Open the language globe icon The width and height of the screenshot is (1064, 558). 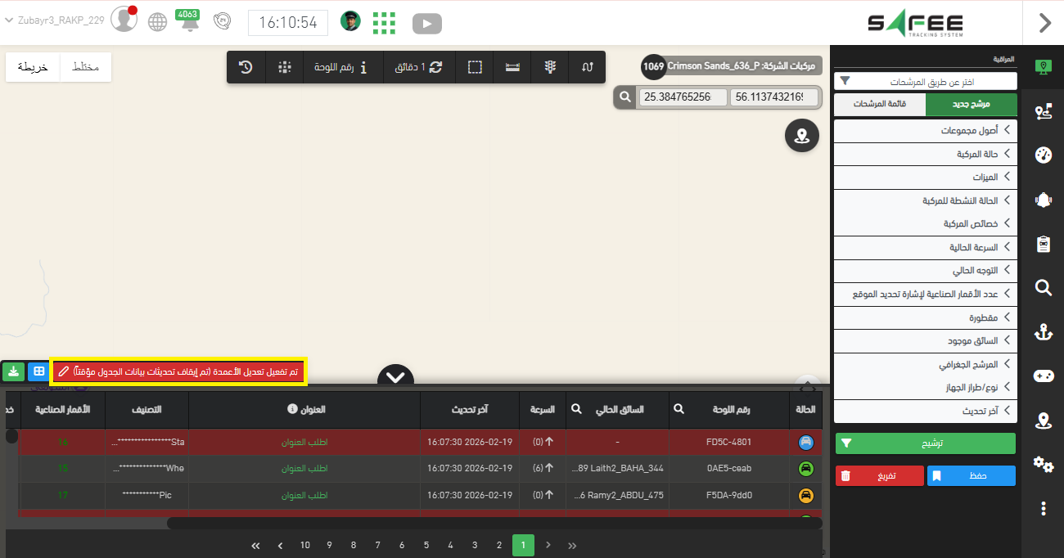point(158,22)
